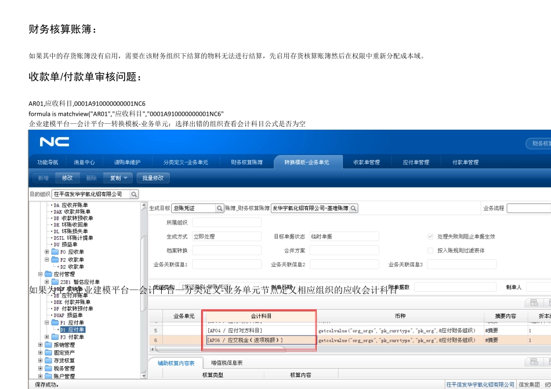Switch to the 功能导航 tab
Viewport: 551px width, 389px height.
(x=48, y=163)
